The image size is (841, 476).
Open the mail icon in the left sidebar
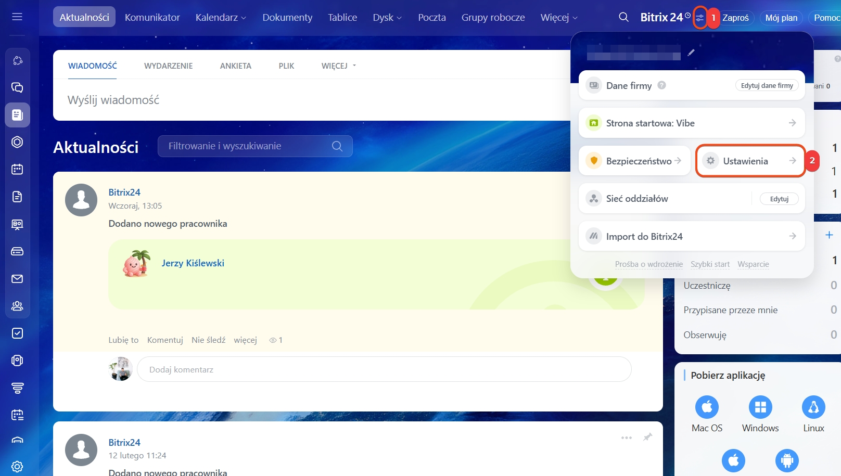pos(17,279)
